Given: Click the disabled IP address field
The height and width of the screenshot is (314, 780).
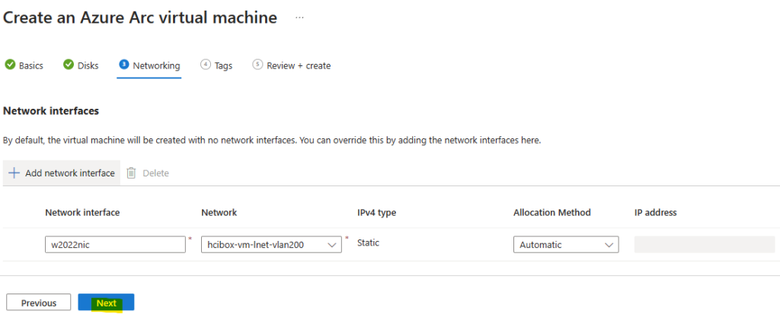Looking at the screenshot, I should click(705, 245).
